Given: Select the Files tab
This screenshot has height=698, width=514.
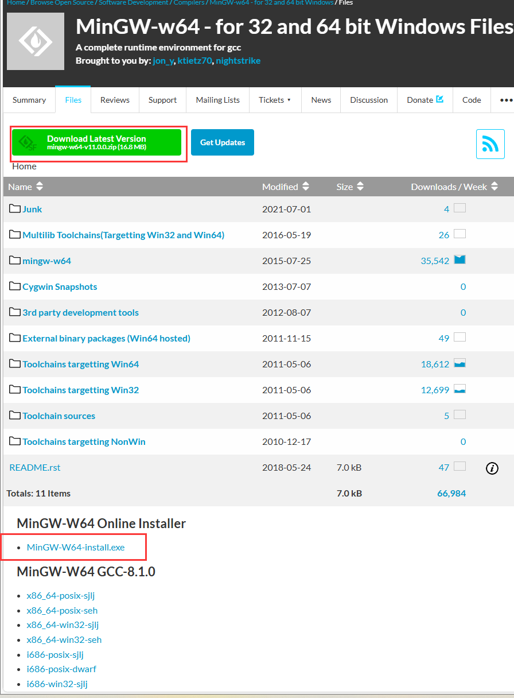Looking at the screenshot, I should click(73, 100).
